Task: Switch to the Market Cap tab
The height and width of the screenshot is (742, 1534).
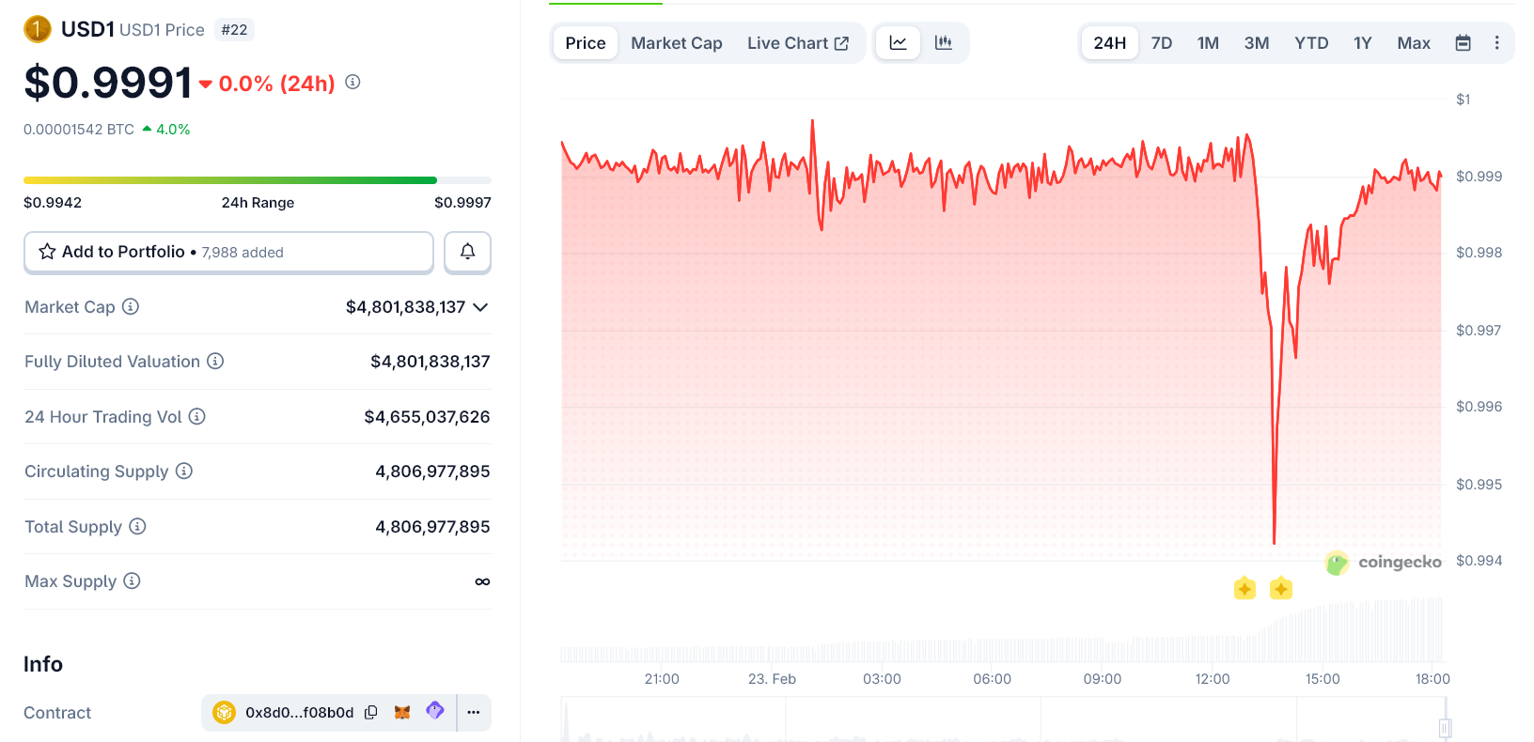Action: 676,43
